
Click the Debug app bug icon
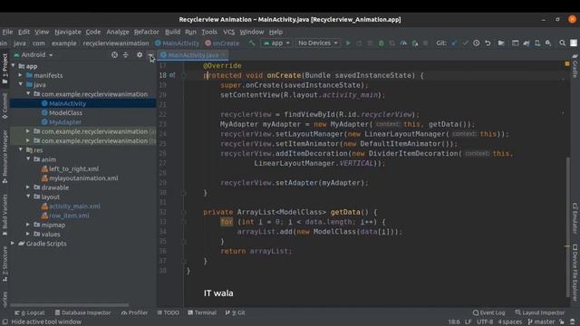[x=381, y=43]
